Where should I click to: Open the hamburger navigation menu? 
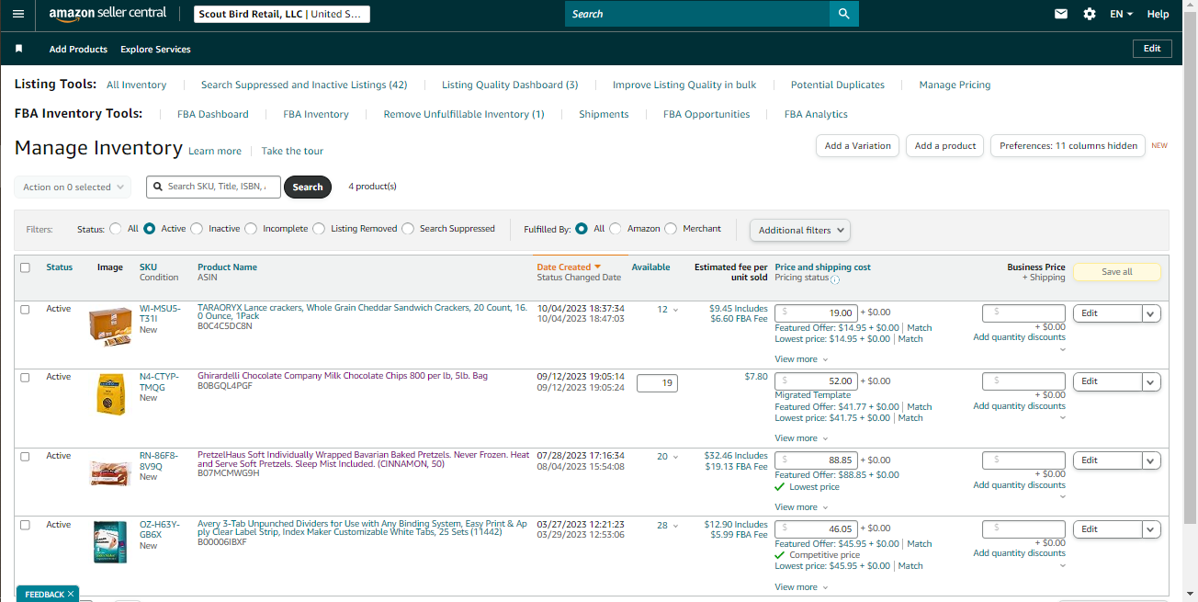click(18, 14)
